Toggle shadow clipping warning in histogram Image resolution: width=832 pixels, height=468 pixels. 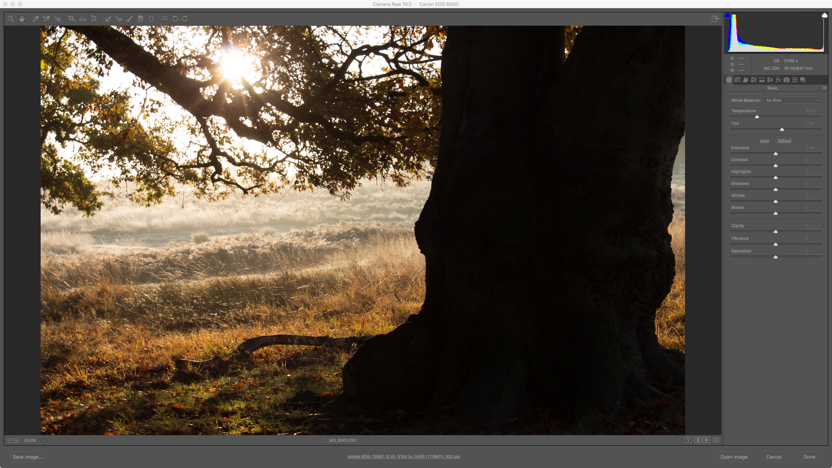(x=727, y=15)
